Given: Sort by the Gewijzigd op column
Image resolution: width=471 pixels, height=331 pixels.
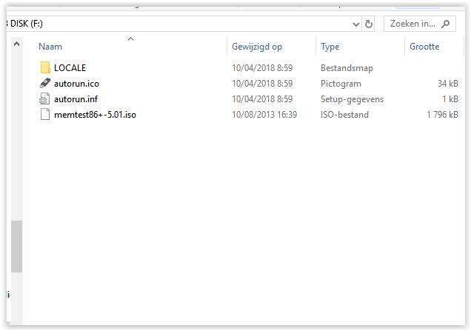Looking at the screenshot, I should [256, 47].
